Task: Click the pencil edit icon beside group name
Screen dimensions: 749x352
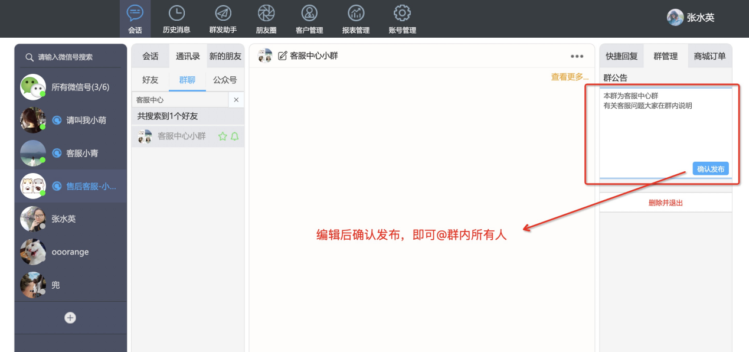Action: [x=283, y=56]
